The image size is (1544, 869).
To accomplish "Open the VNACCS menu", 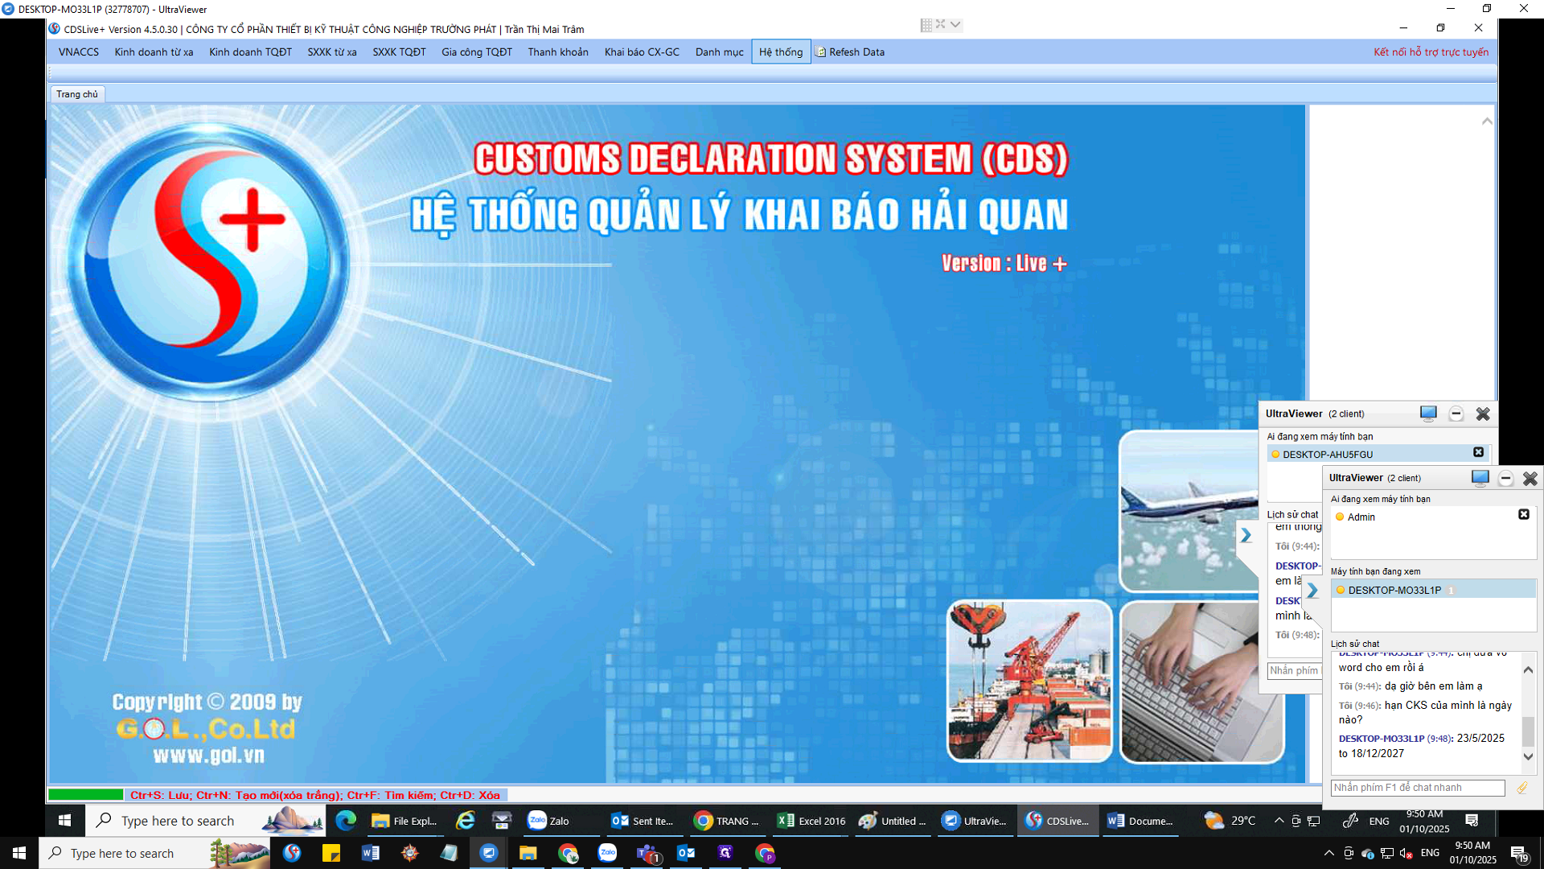I will [79, 52].
